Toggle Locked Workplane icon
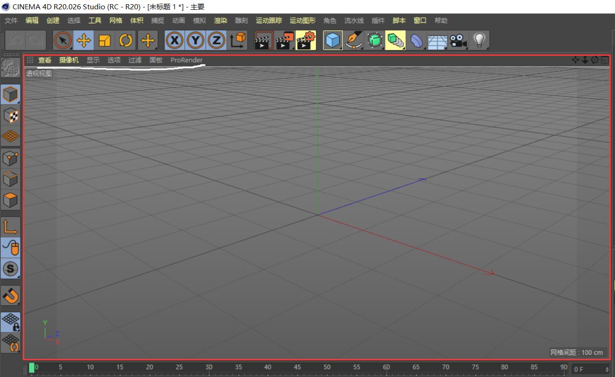The height and width of the screenshot is (377, 615). (x=11, y=321)
